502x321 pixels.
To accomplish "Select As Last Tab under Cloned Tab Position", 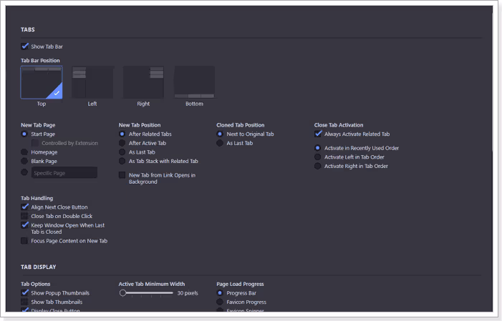I will pos(220,143).
